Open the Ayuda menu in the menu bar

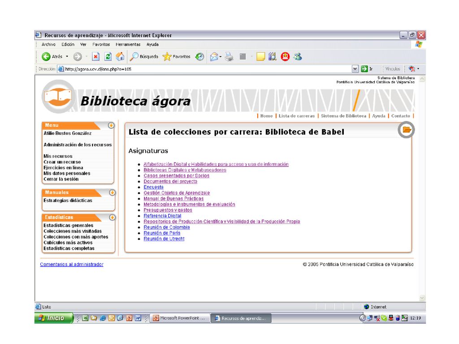tap(152, 44)
